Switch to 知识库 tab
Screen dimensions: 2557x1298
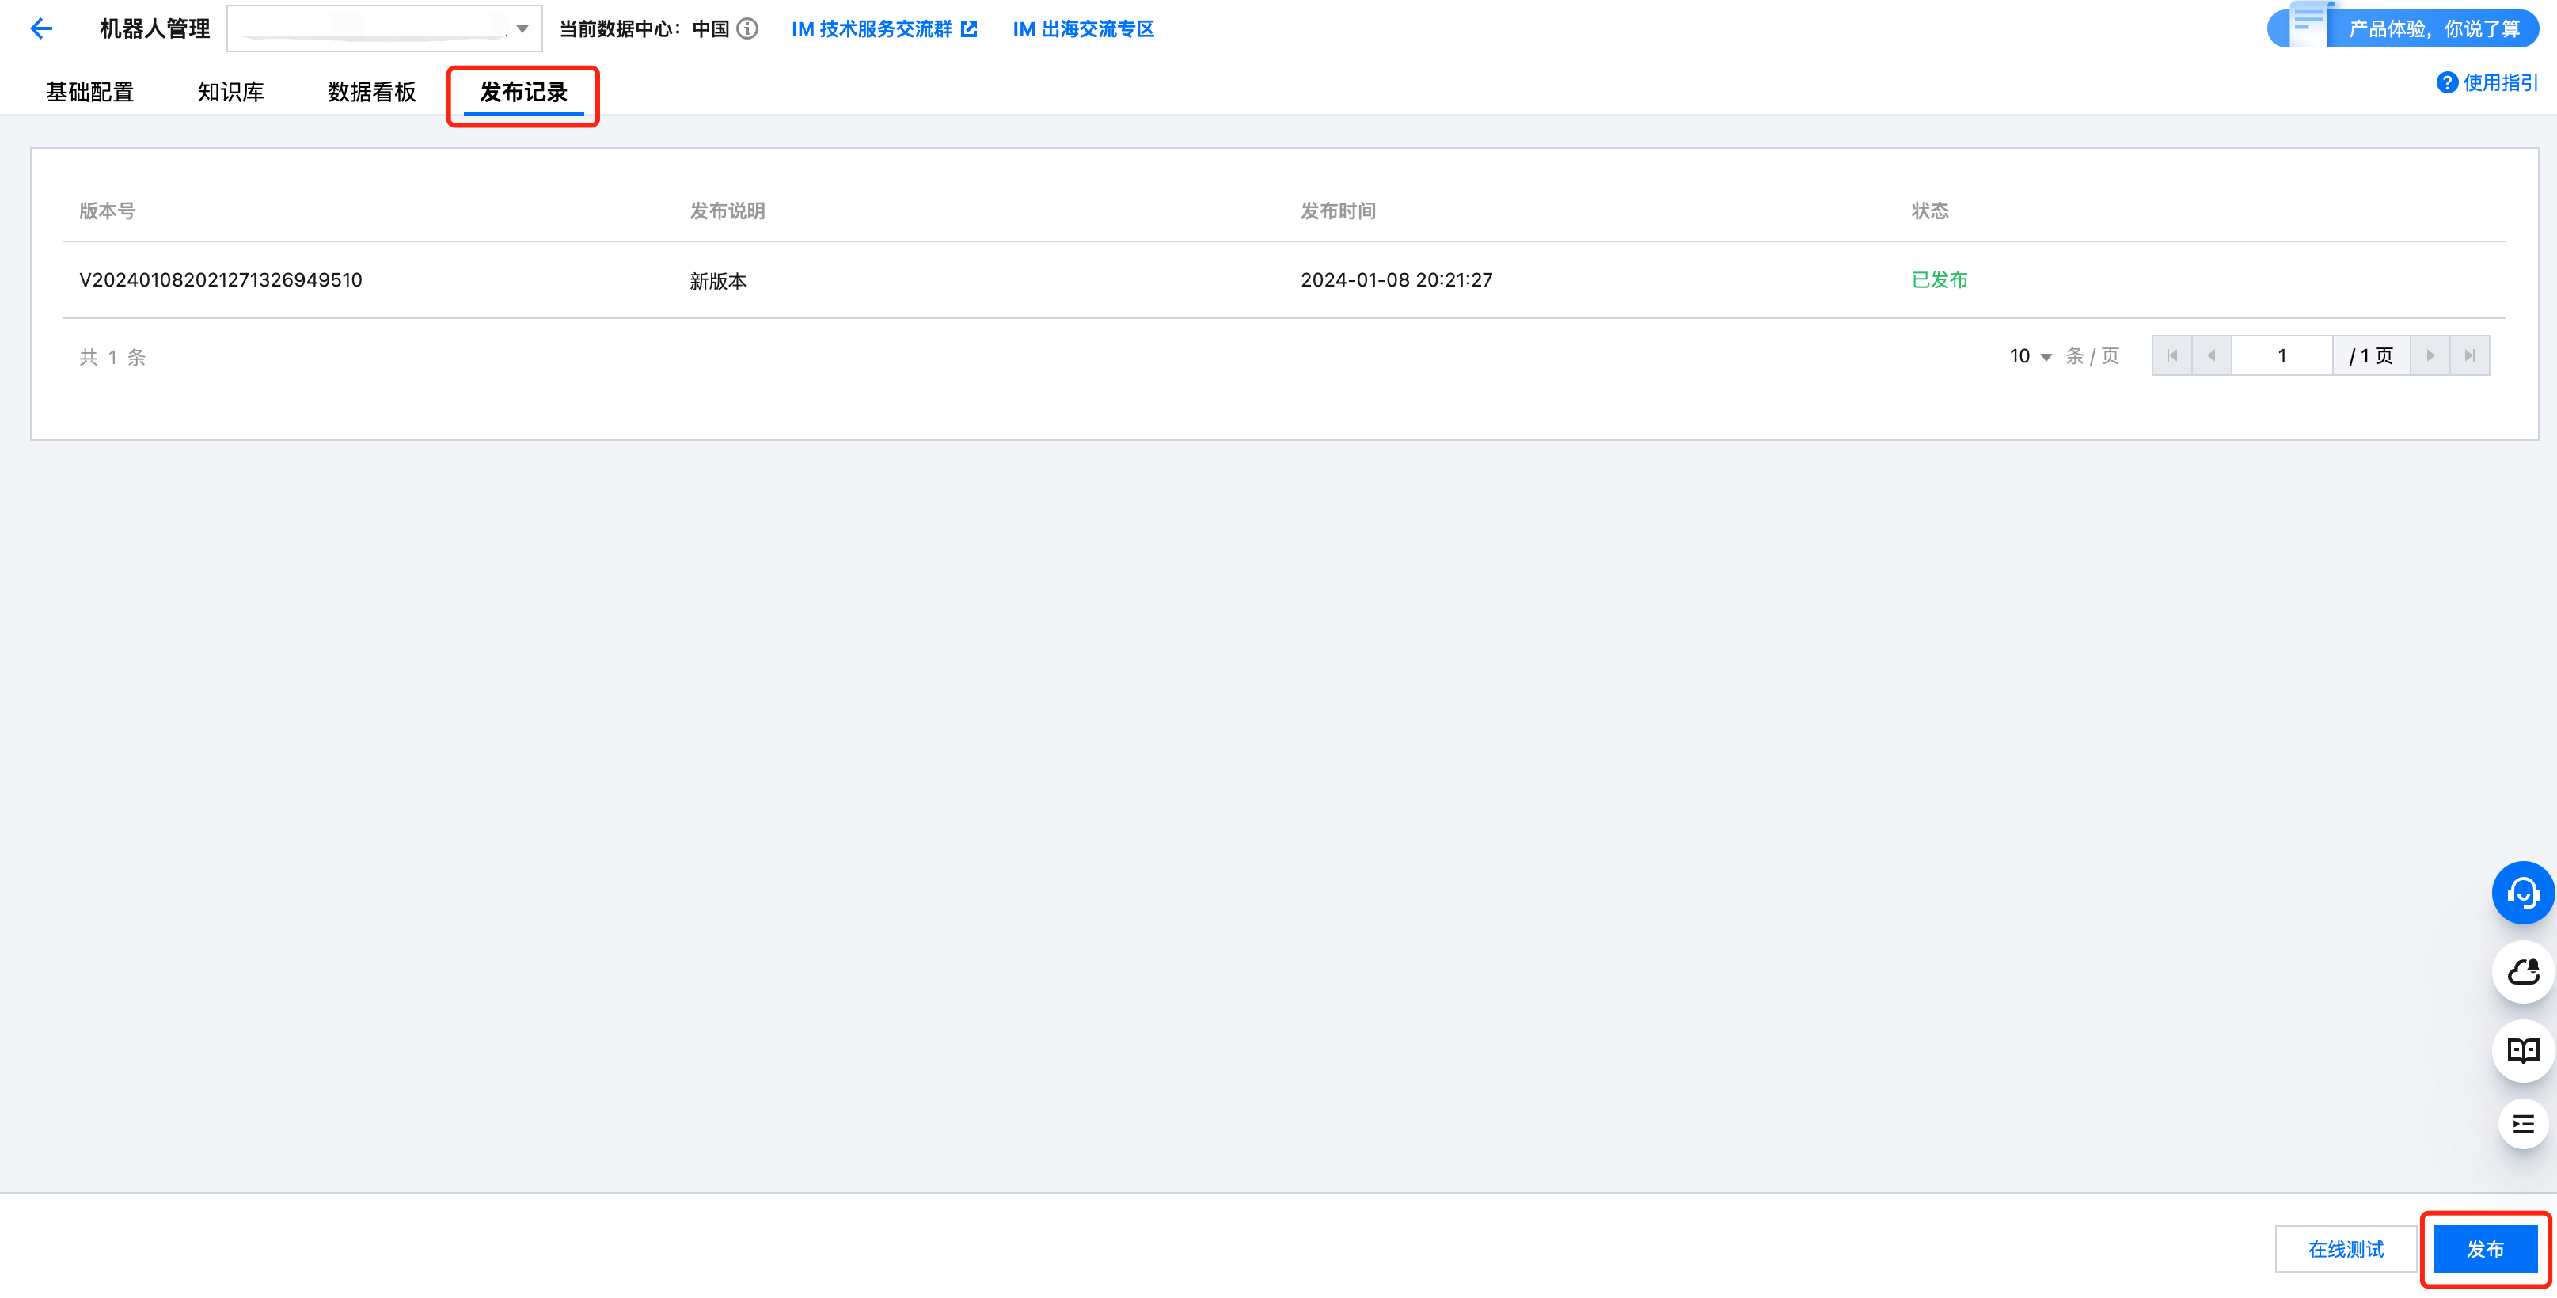tap(230, 93)
